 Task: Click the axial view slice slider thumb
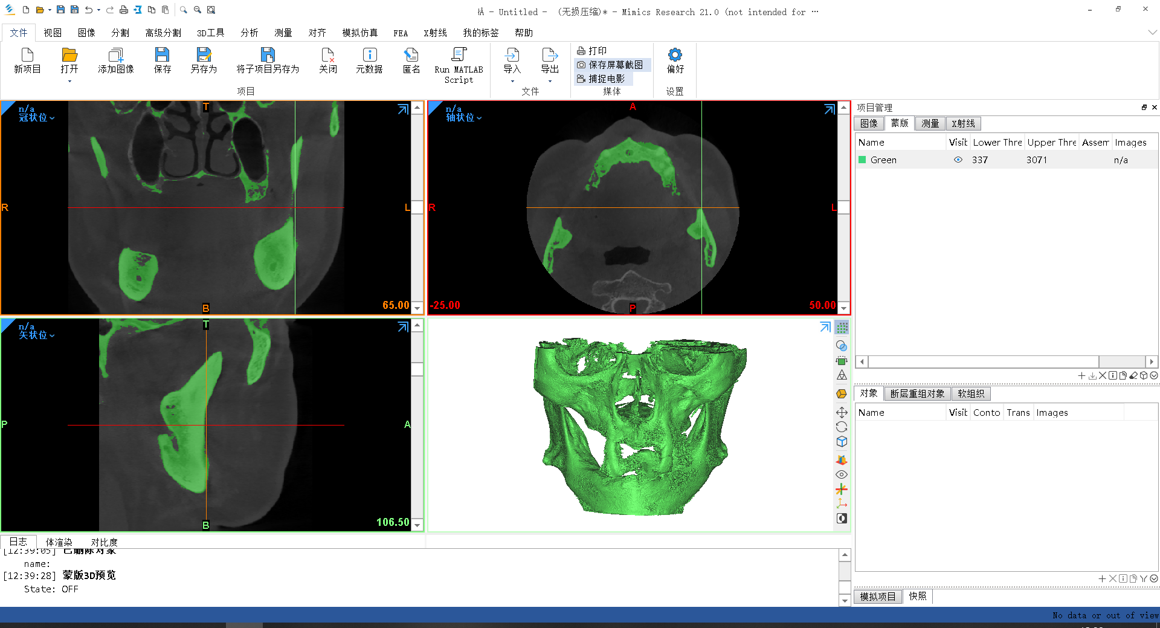(x=844, y=208)
